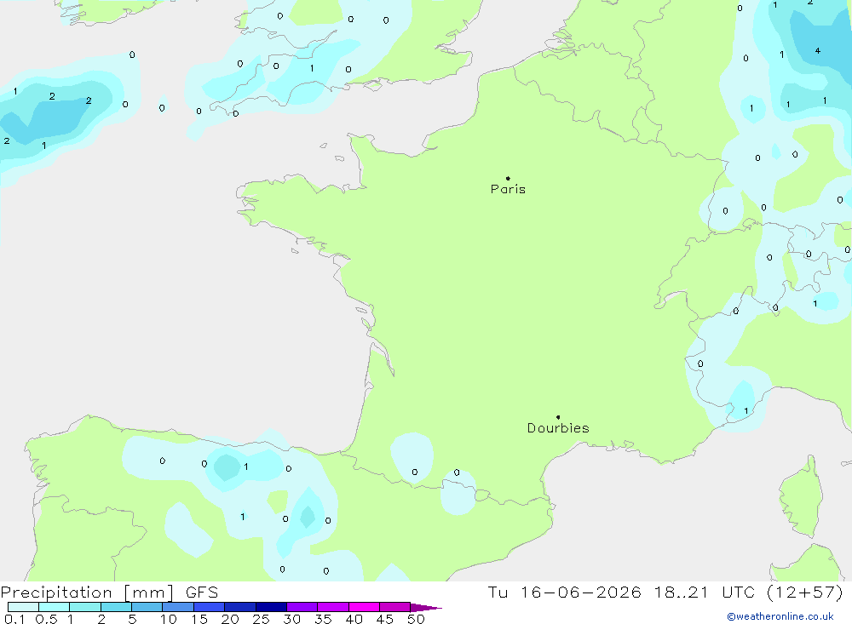Pick the legend swatch between 0.5 and 1
Image resolution: width=852 pixels, height=624 pixels.
coord(55,607)
